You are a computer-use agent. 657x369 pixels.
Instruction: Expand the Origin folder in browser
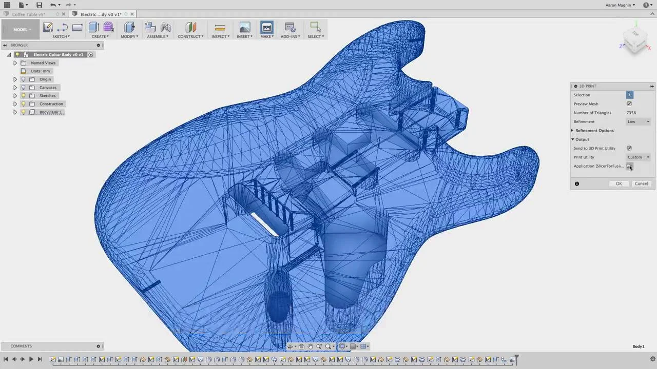pos(15,79)
